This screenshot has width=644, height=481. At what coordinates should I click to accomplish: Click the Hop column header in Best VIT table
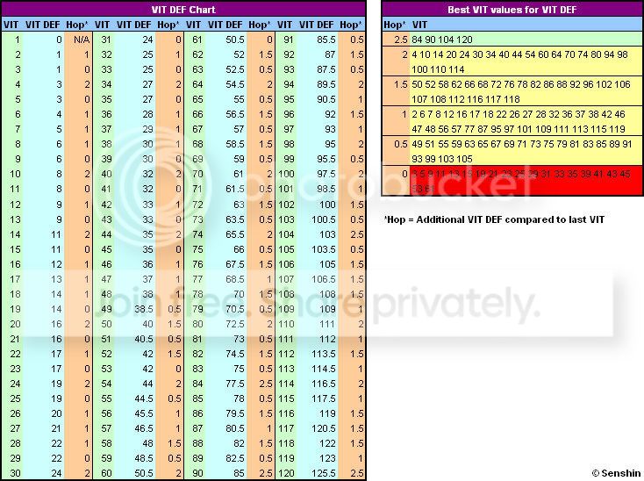point(395,25)
